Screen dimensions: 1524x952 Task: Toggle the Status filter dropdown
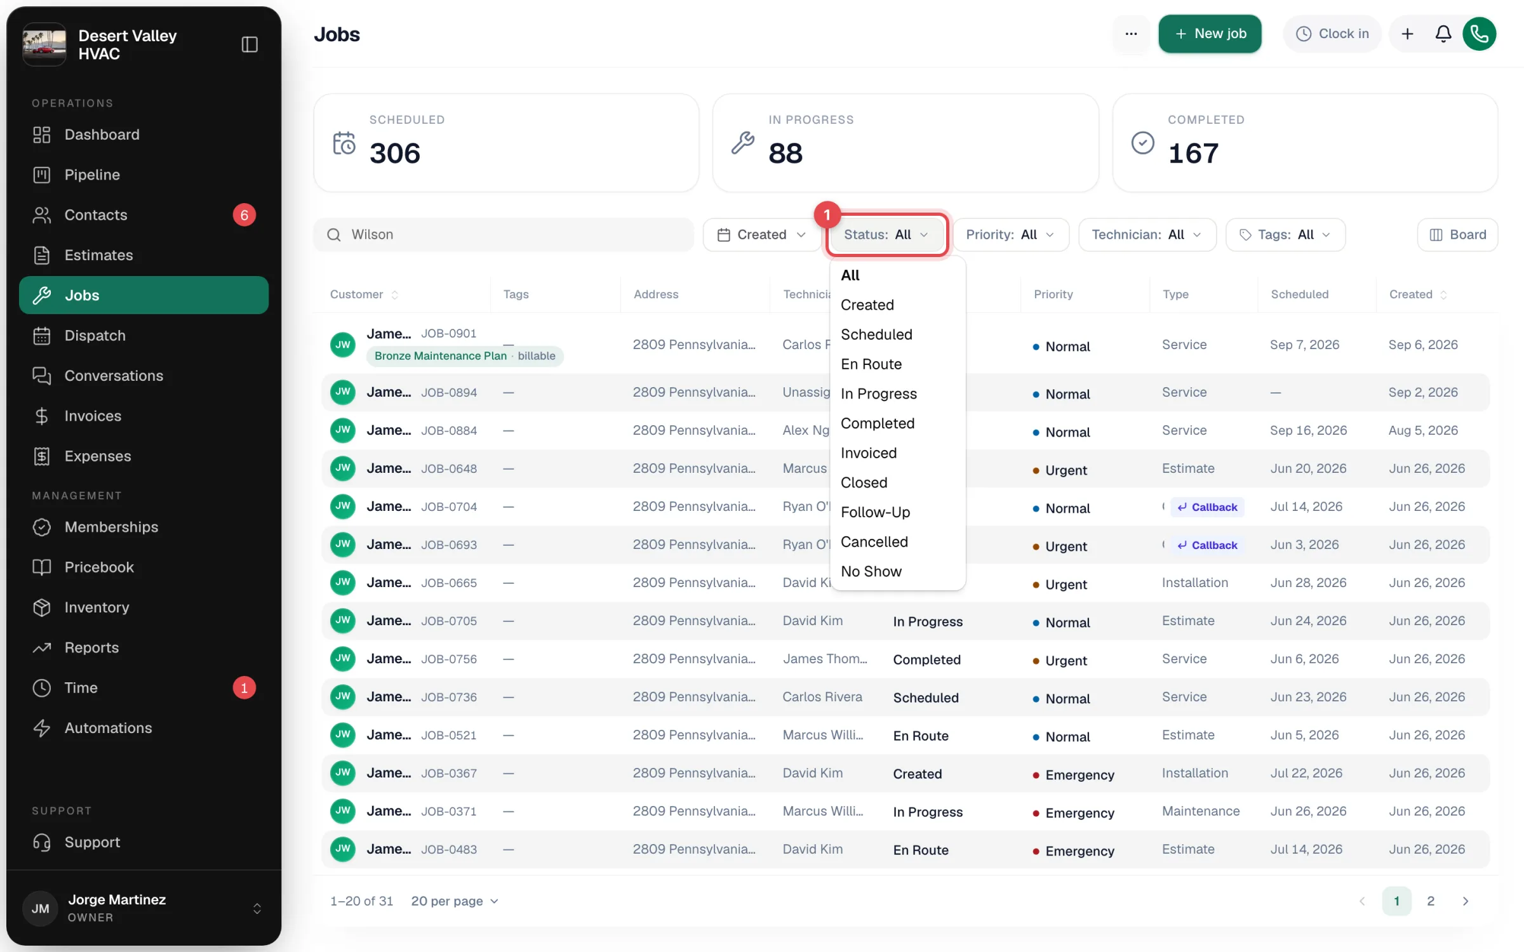pos(886,235)
